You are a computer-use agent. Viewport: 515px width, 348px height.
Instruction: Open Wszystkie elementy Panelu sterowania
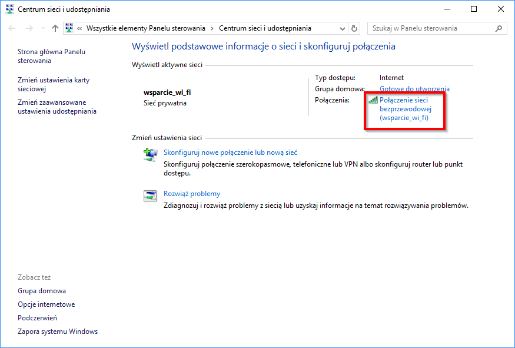point(145,28)
